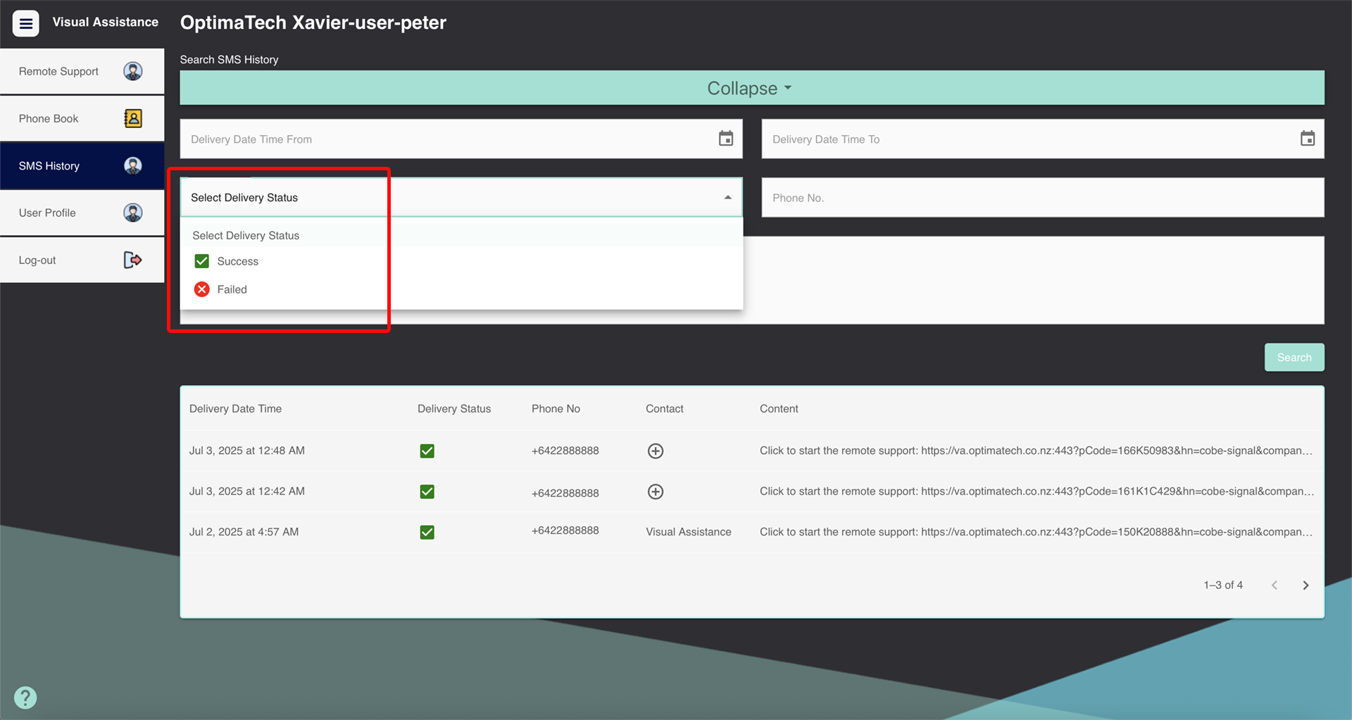Click the Log-out exit arrow icon
This screenshot has height=720, width=1352.
click(133, 260)
